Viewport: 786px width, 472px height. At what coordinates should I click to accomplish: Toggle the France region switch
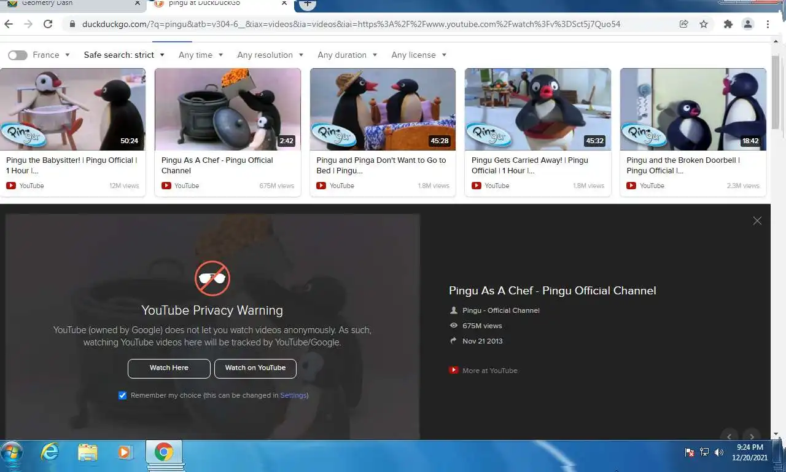pos(17,55)
